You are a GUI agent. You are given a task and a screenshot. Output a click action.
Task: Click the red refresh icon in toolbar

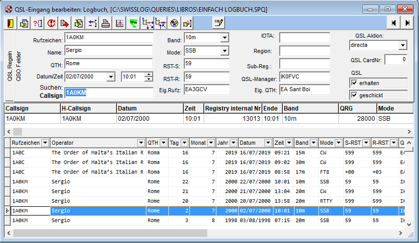(x=51, y=23)
